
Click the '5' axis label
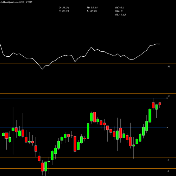click(x=168, y=171)
